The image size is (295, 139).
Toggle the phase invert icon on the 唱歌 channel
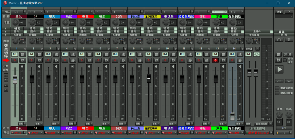[x=75, y=43]
